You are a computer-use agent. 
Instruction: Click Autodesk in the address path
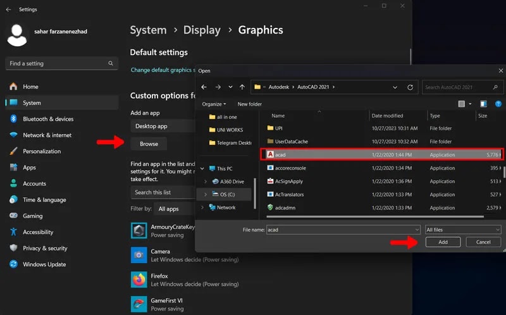coord(279,87)
